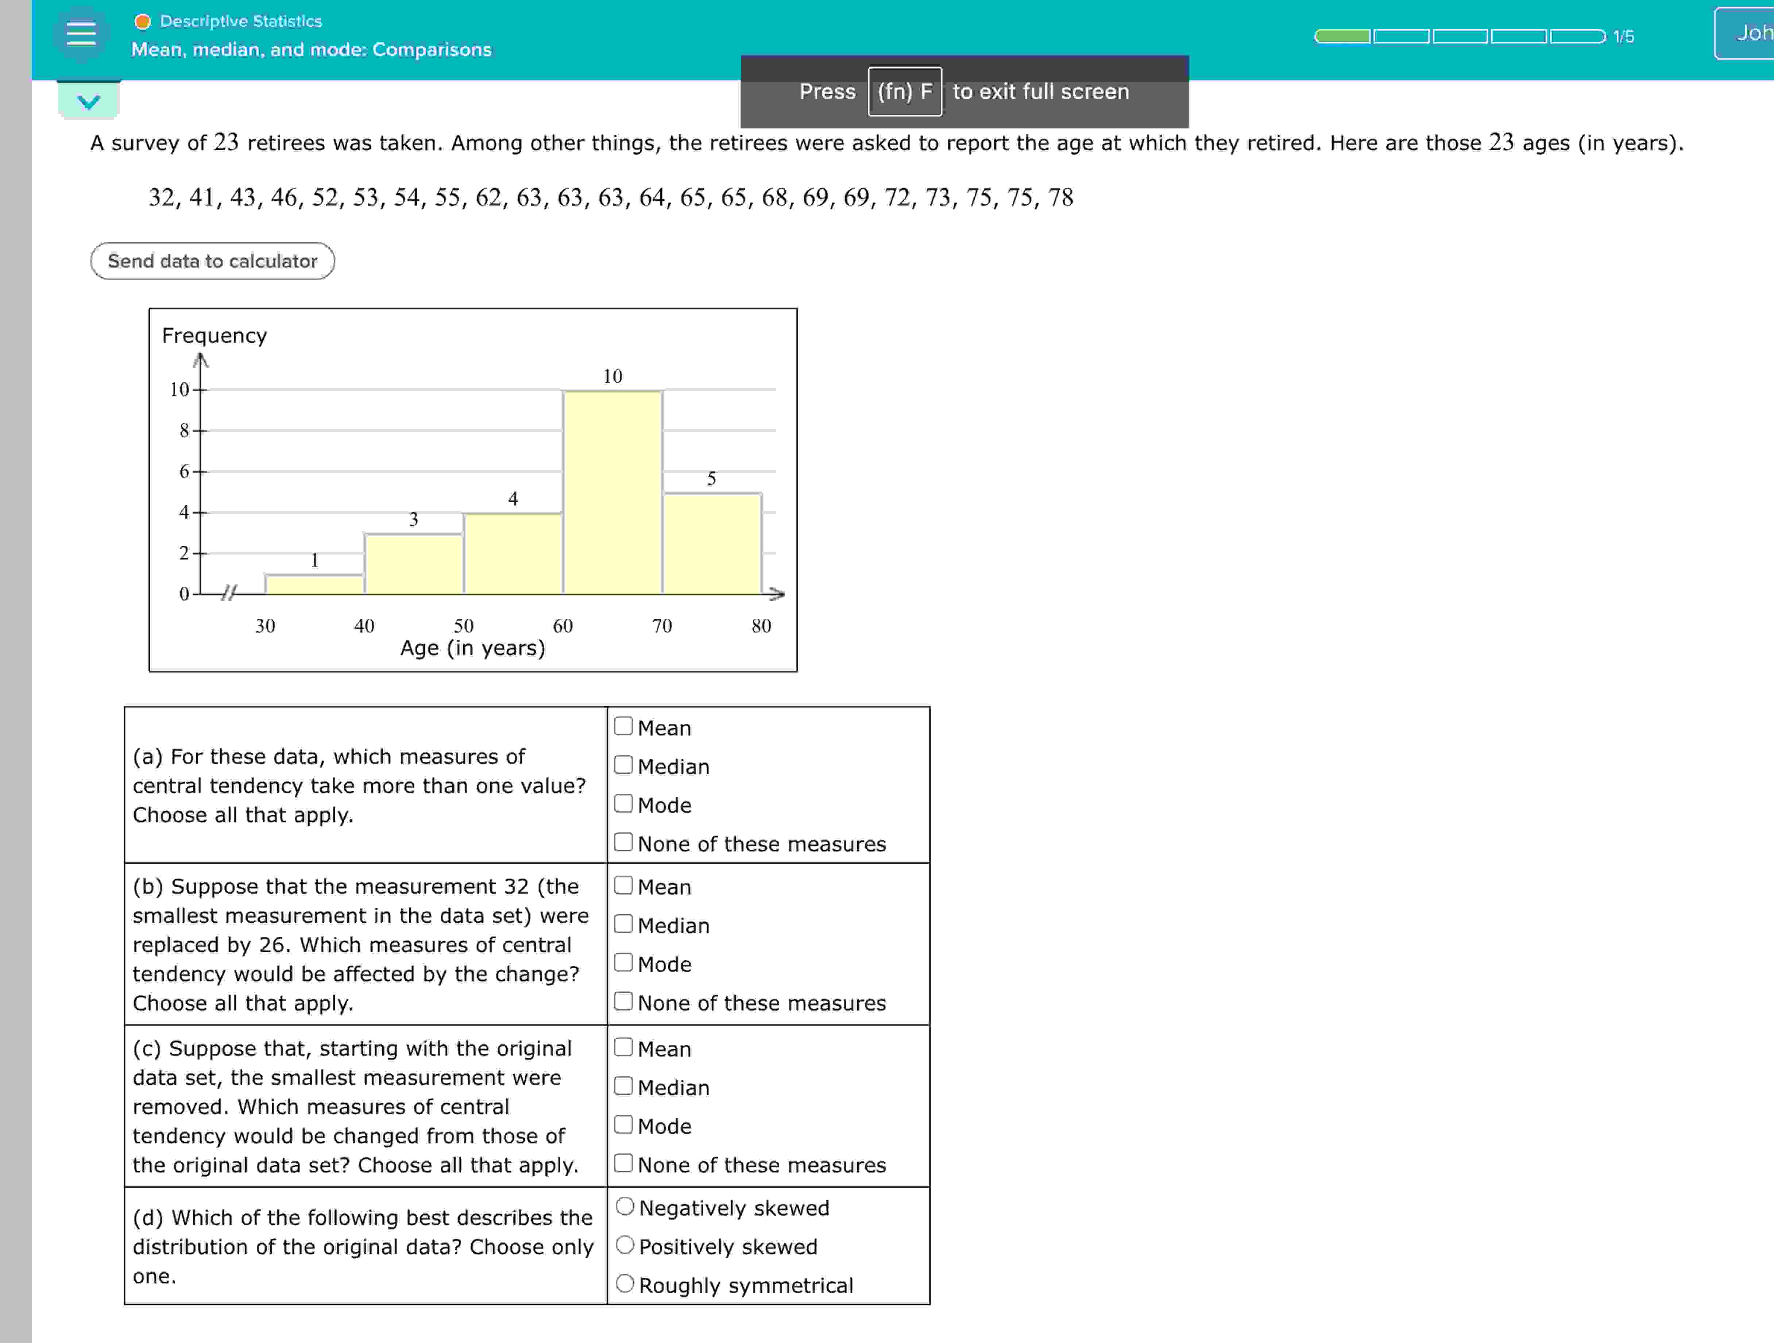Image resolution: width=1774 pixels, height=1343 pixels.
Task: Check Median for question (b)
Action: (624, 924)
